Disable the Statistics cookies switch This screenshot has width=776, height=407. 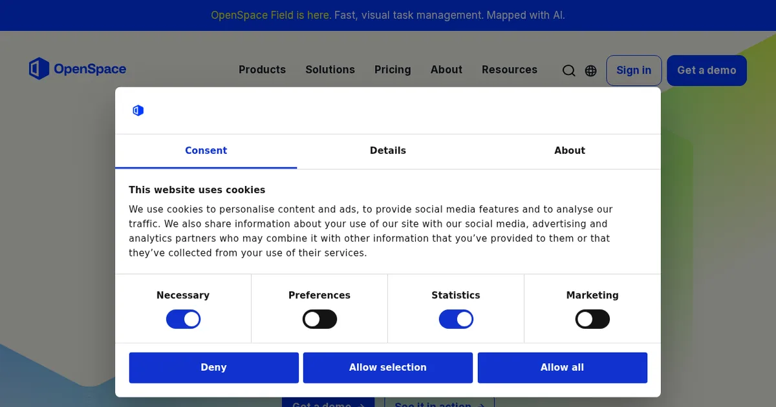click(x=456, y=319)
